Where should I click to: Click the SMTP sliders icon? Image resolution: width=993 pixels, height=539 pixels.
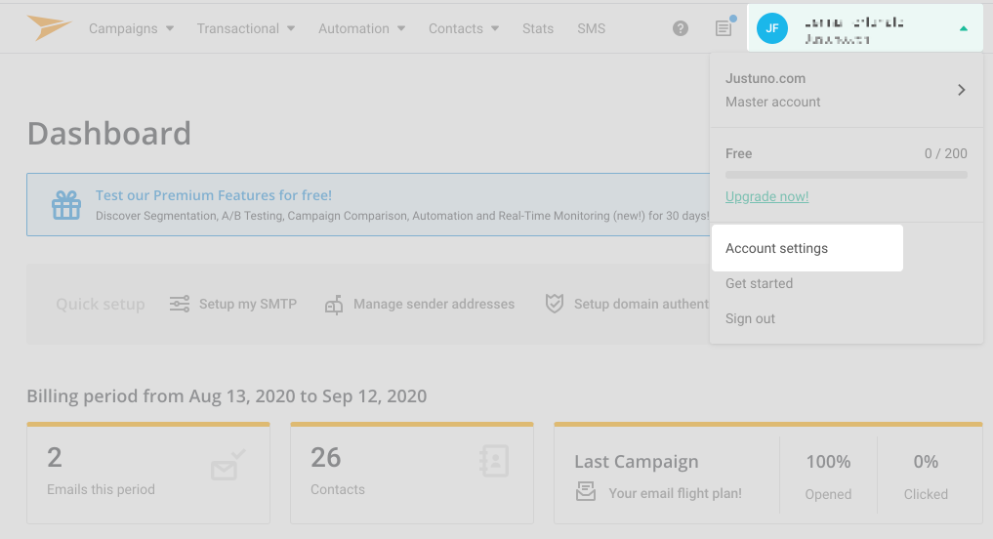[180, 304]
